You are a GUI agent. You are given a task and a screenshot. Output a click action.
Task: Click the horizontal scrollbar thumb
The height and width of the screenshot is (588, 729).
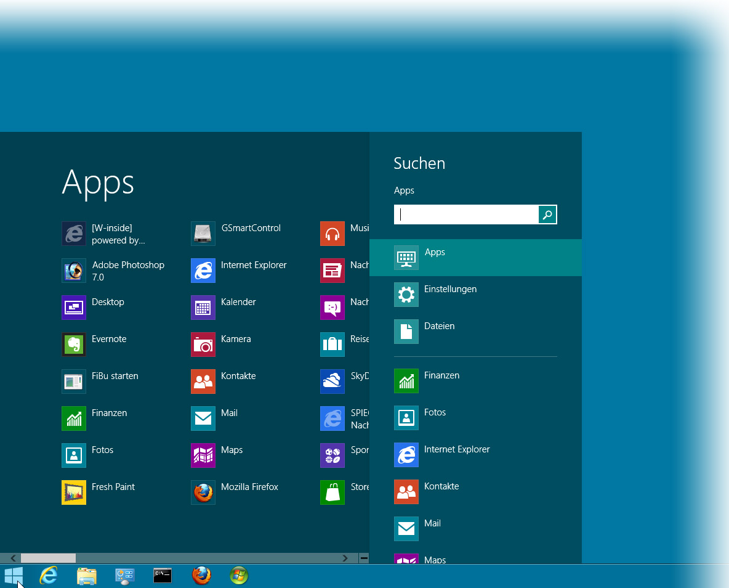point(49,558)
